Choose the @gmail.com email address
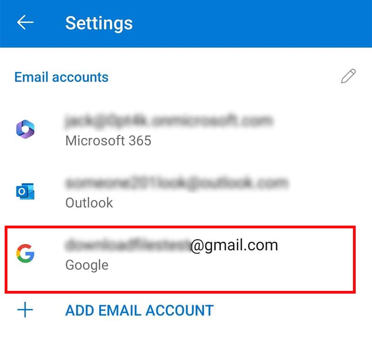The width and height of the screenshot is (372, 337). click(171, 245)
